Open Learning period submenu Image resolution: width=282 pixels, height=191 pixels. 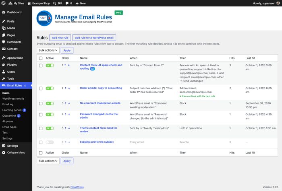click(14, 110)
